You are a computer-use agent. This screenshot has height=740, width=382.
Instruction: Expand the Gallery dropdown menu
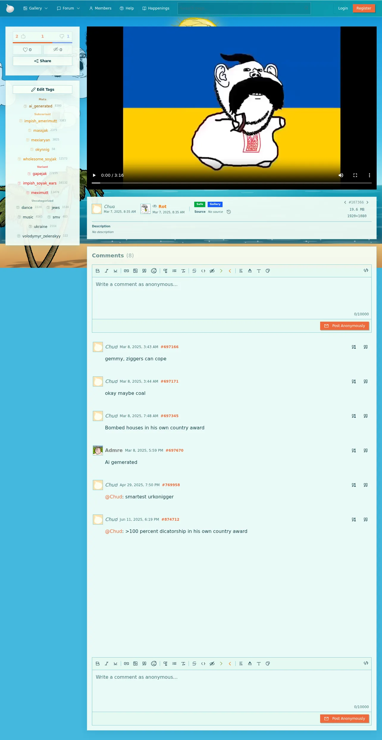(x=35, y=8)
